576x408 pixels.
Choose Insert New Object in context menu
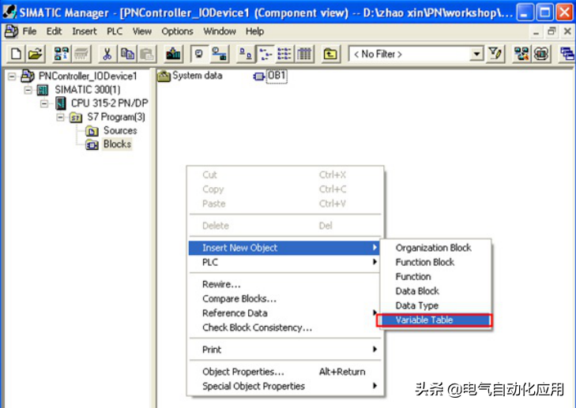[284, 248]
